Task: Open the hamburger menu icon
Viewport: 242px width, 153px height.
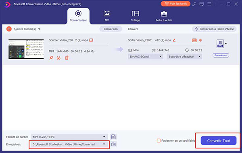Action: [x=209, y=4]
